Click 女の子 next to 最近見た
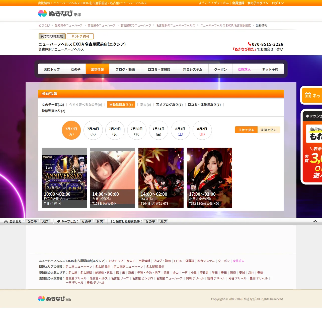The height and width of the screenshot is (315, 322). [32, 222]
